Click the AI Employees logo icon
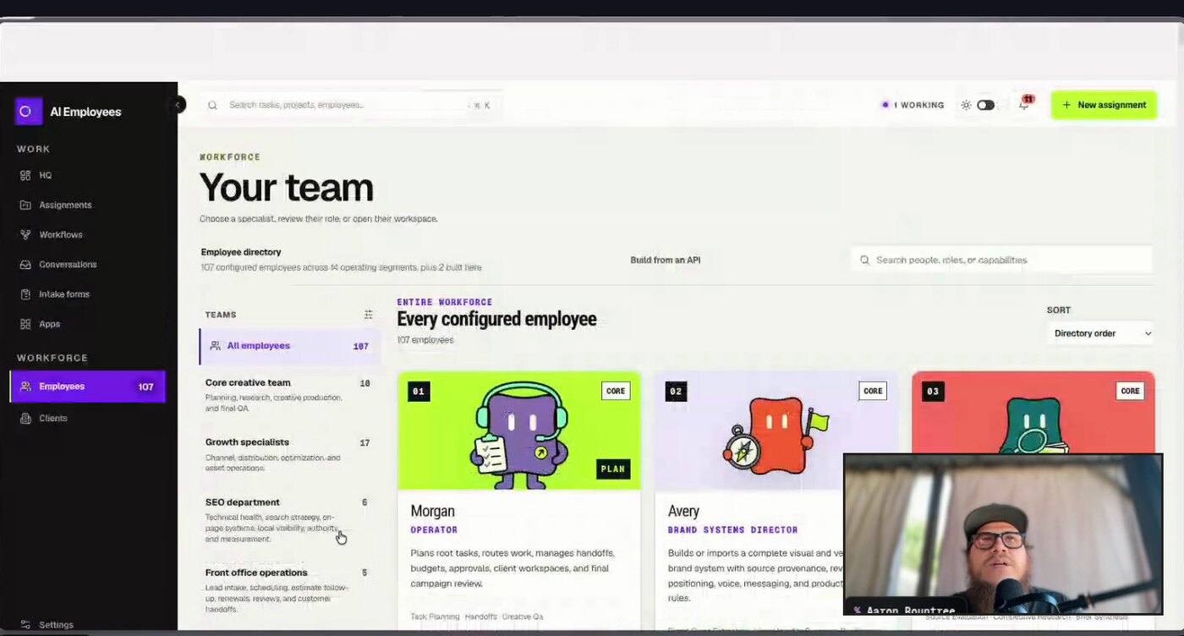The width and height of the screenshot is (1184, 636). click(29, 111)
